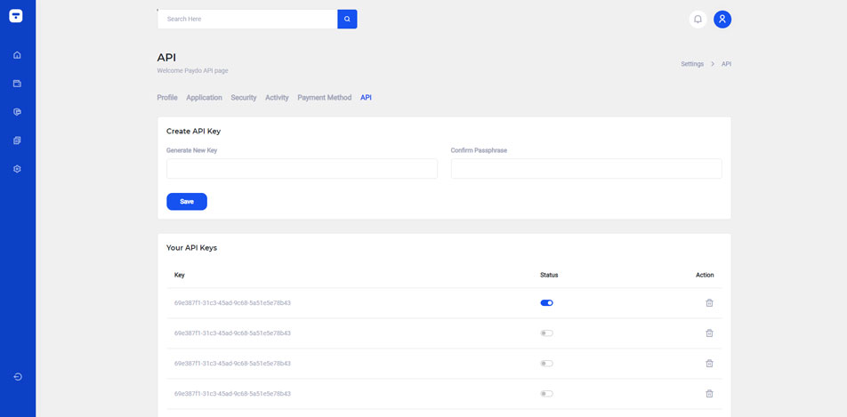
Task: Delete the first API key via trash icon
Action: 709,303
